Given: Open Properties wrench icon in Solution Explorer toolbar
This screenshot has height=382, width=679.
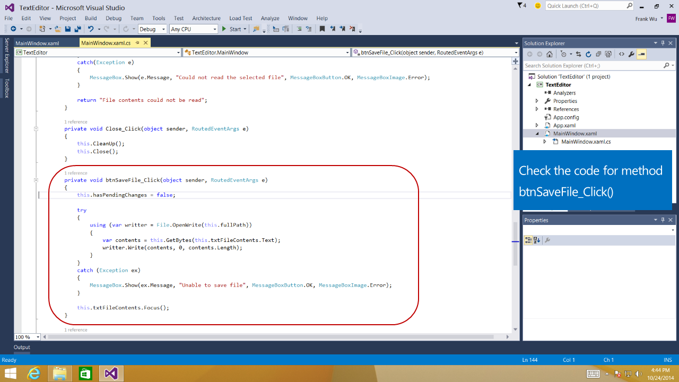Looking at the screenshot, I should click(x=631, y=54).
